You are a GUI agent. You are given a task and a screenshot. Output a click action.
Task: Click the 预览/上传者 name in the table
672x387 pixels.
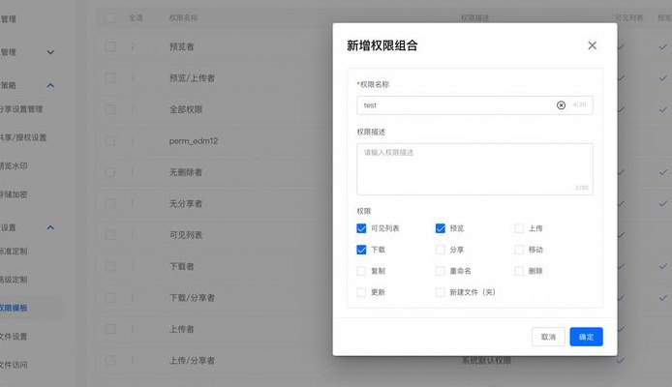click(x=192, y=78)
